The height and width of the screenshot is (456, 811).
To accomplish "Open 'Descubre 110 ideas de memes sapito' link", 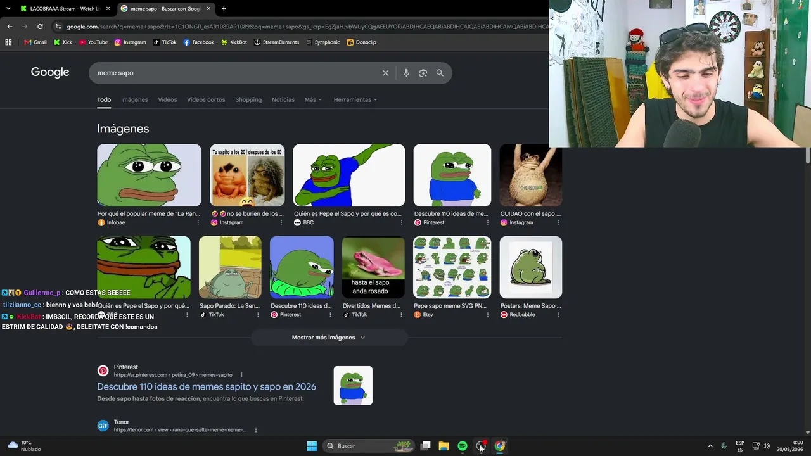I will coord(207,387).
